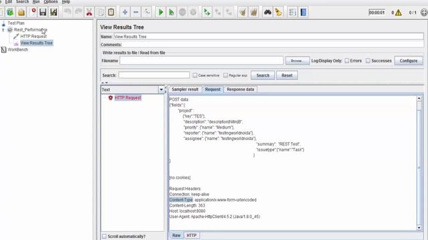The width and height of the screenshot is (428, 240).
Task: Click Remote Start All icon
Action: pos(207,12)
